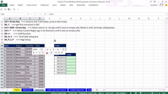
Task: Click the Fill Color bucket in the mini toolbar
Action: (43, 52)
